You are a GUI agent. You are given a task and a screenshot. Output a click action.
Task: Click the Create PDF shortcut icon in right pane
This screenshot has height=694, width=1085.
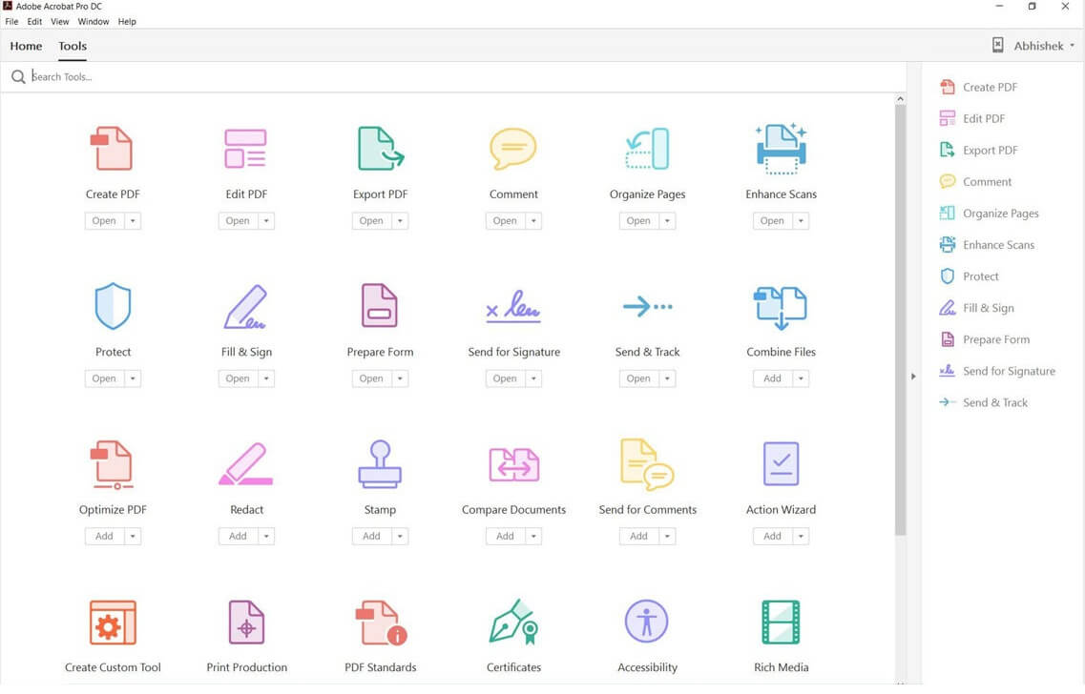tap(948, 87)
